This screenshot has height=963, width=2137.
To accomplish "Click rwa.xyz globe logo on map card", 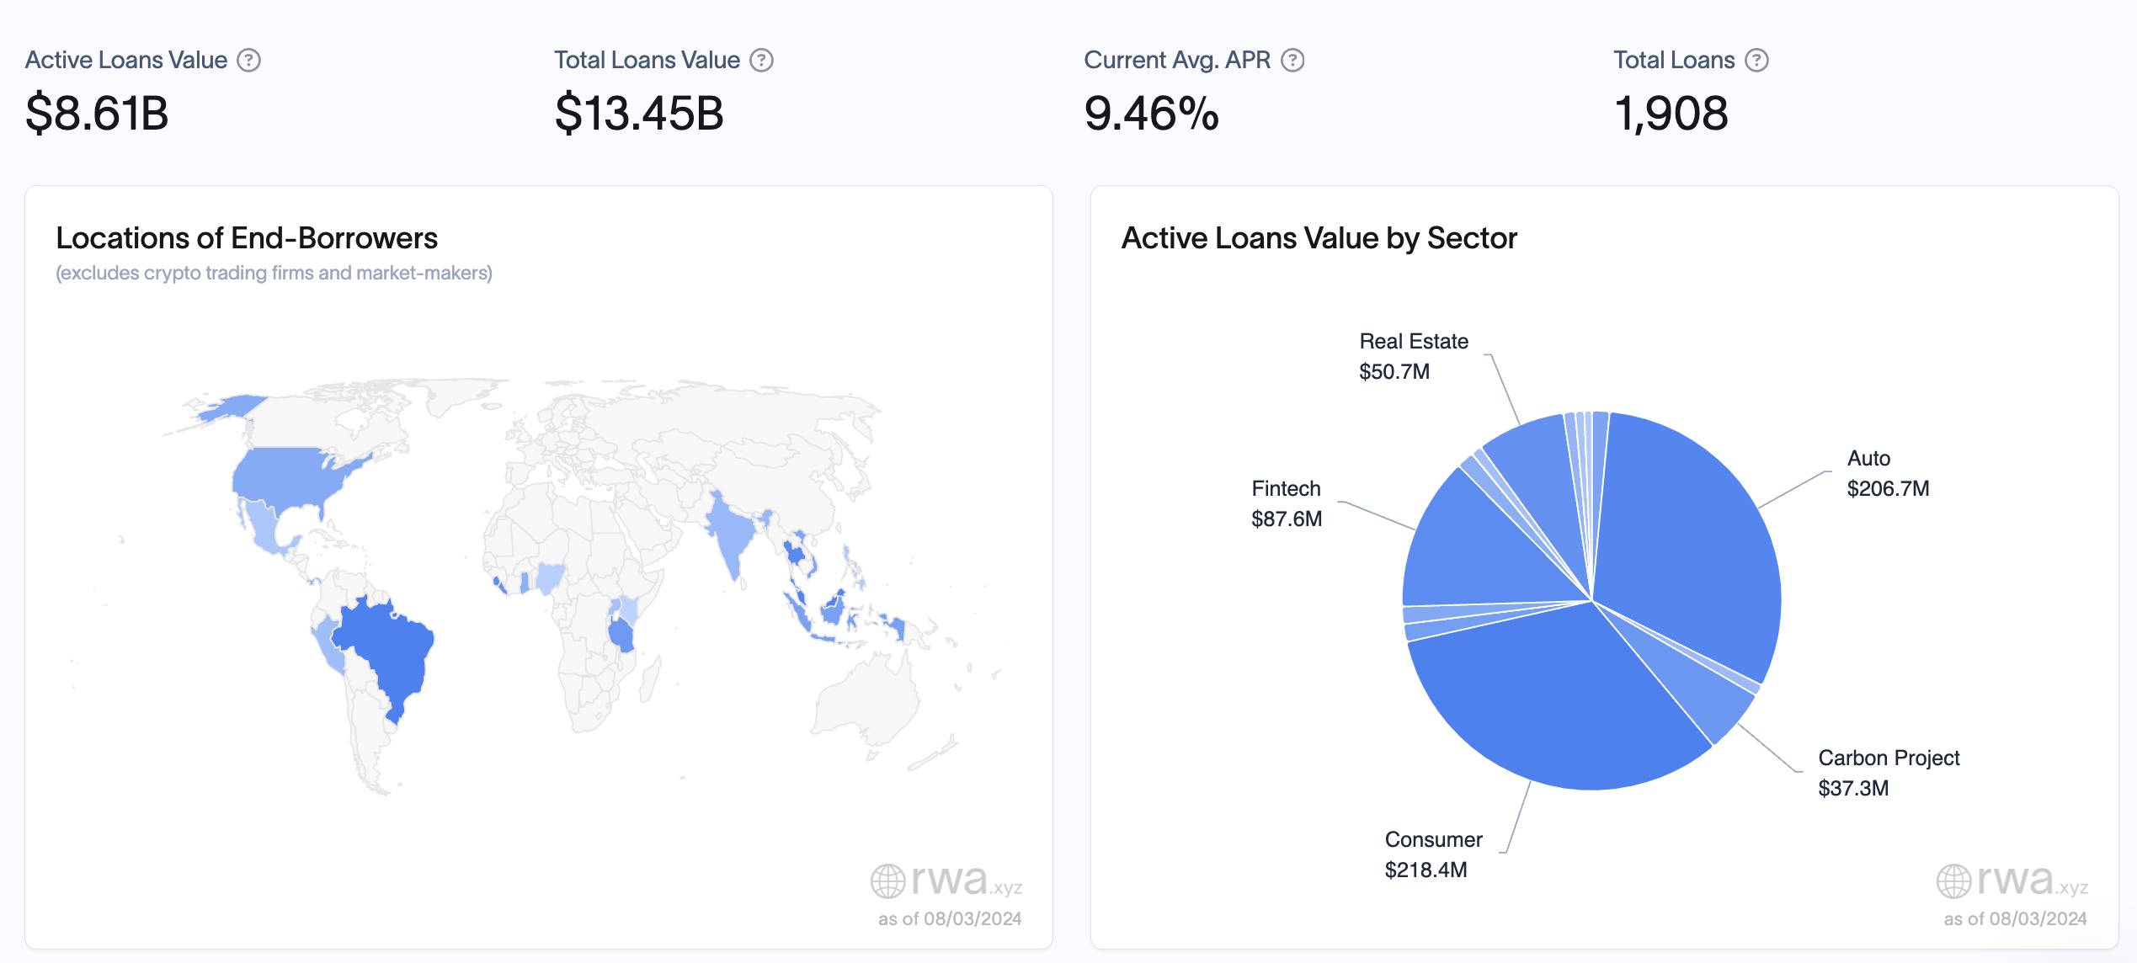I will 887,881.
